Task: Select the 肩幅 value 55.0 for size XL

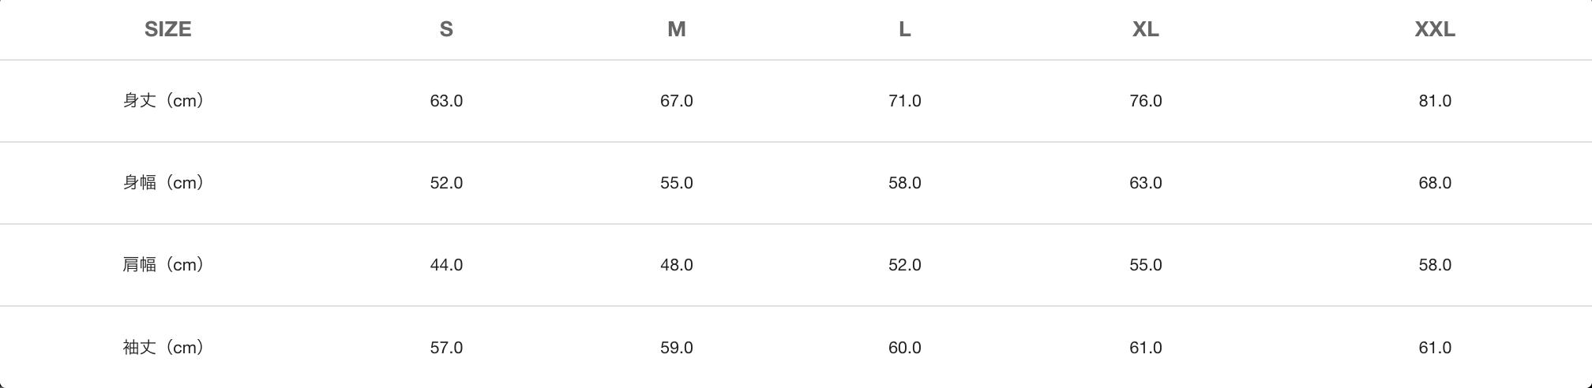Action: (x=1145, y=265)
